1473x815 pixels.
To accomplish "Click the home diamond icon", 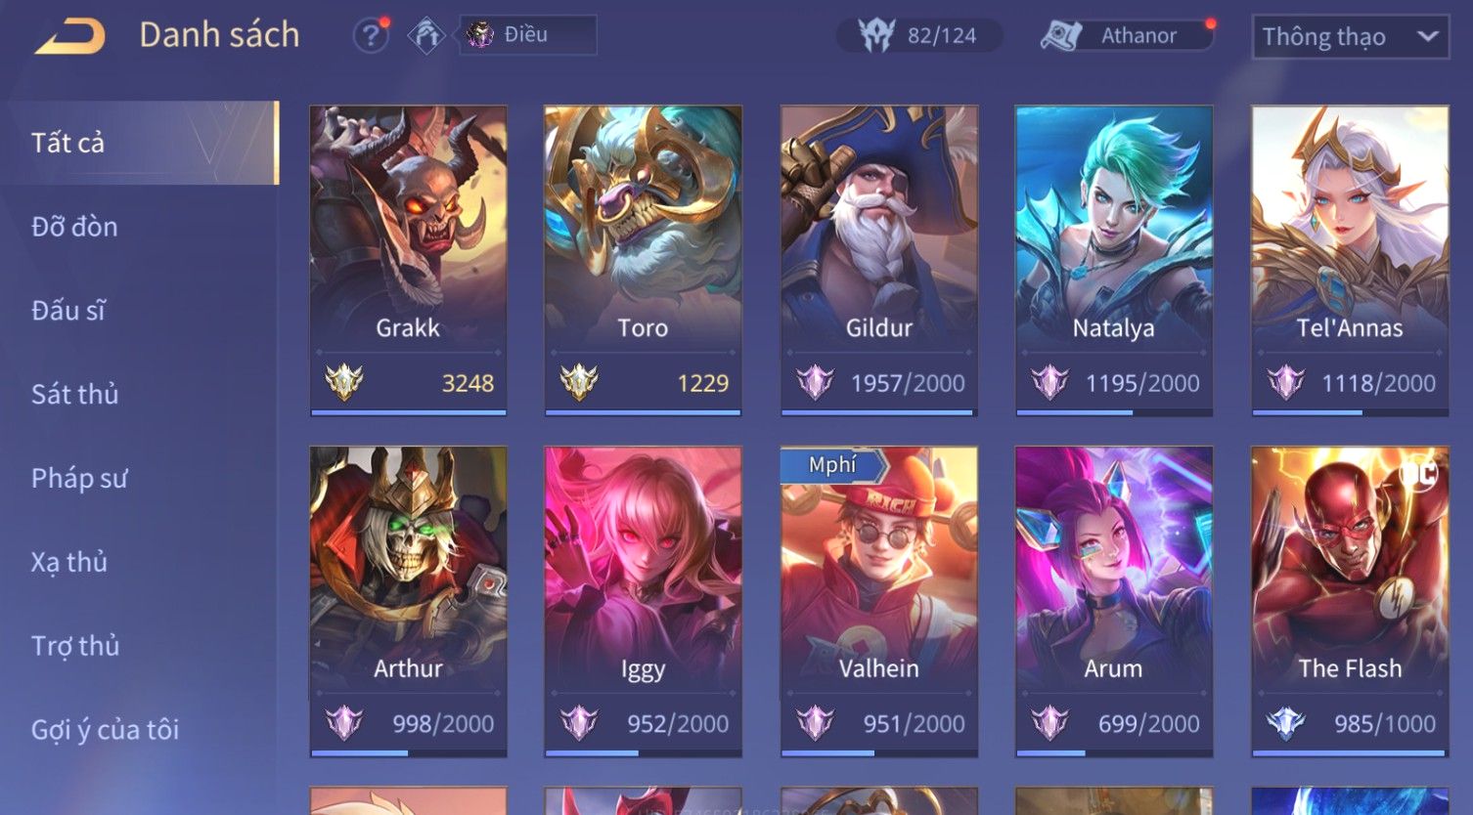I will pyautogui.click(x=426, y=36).
